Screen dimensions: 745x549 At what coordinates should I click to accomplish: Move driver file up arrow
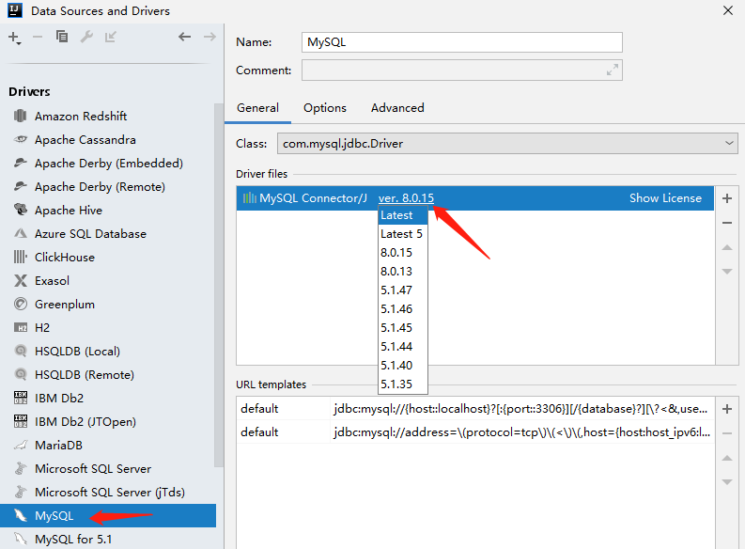(727, 247)
